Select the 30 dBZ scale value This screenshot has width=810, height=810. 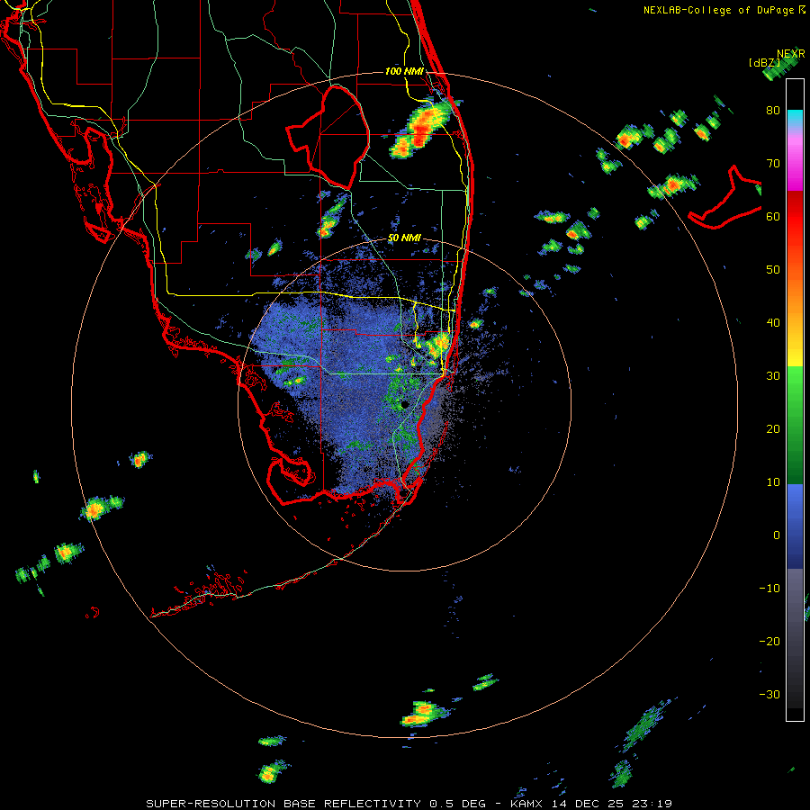coord(773,376)
